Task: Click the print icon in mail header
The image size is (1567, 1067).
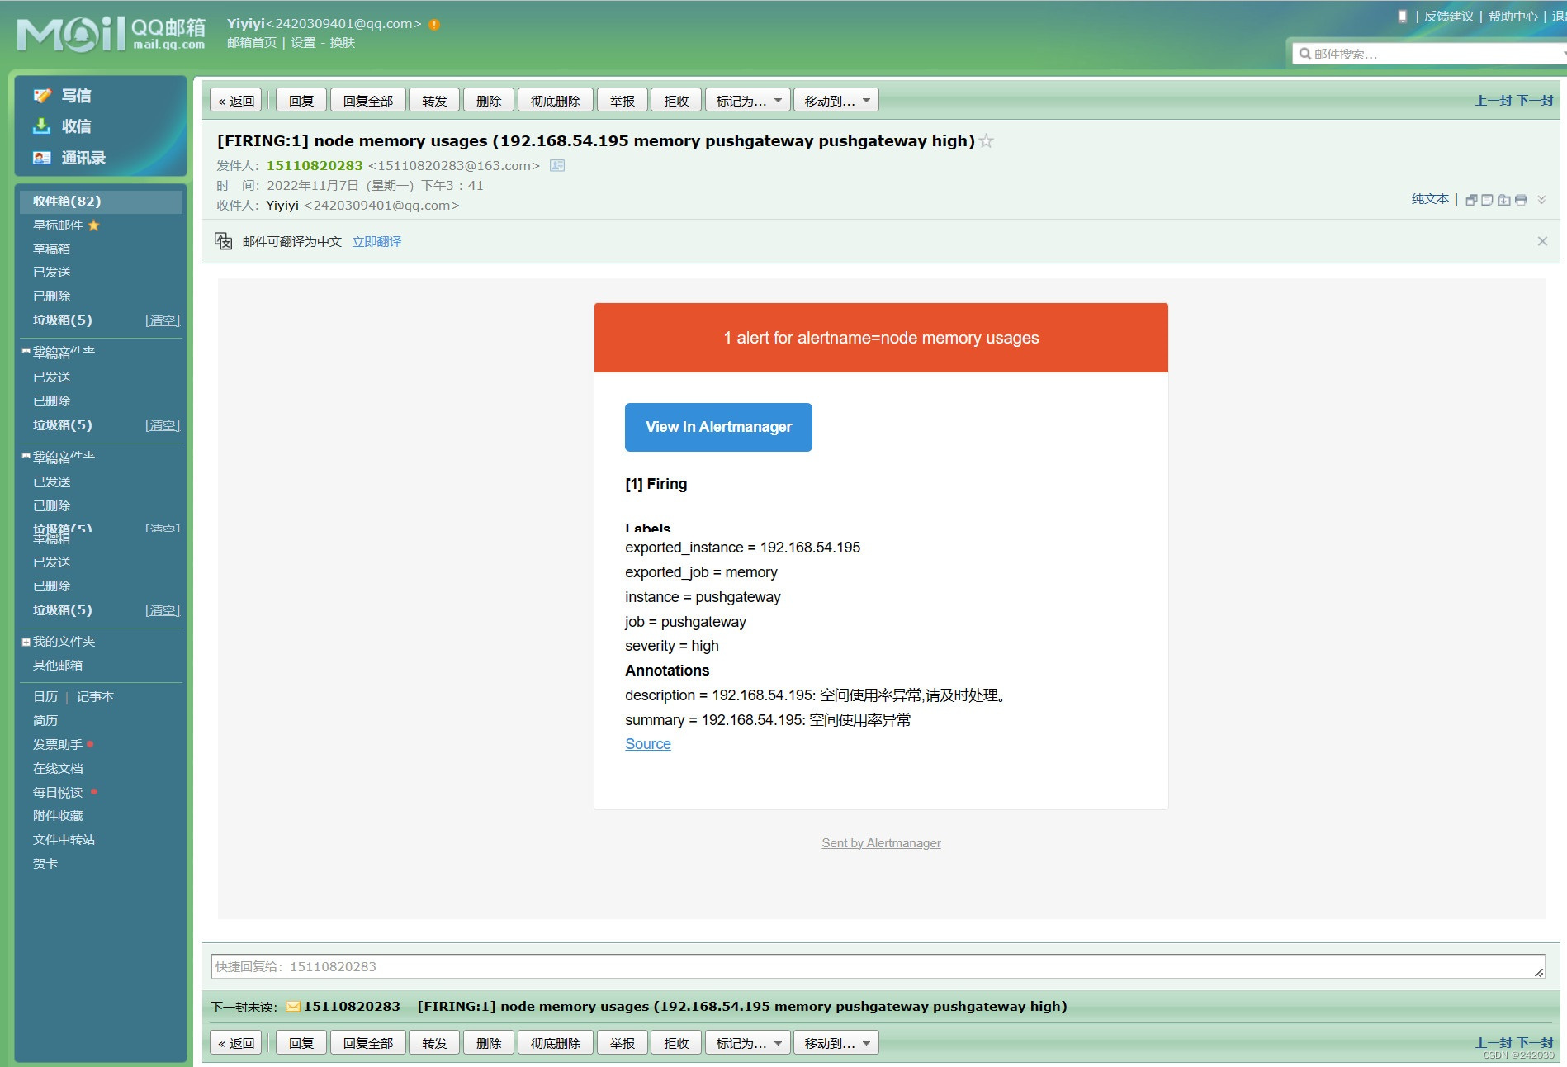Action: 1521,200
